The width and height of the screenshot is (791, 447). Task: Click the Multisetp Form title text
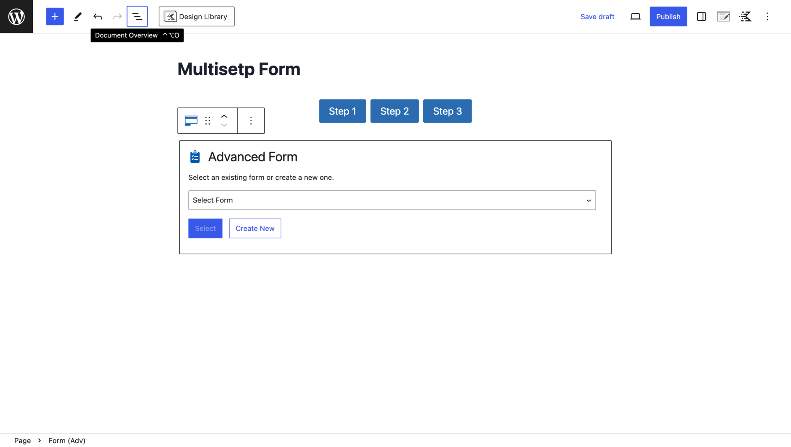[239, 69]
